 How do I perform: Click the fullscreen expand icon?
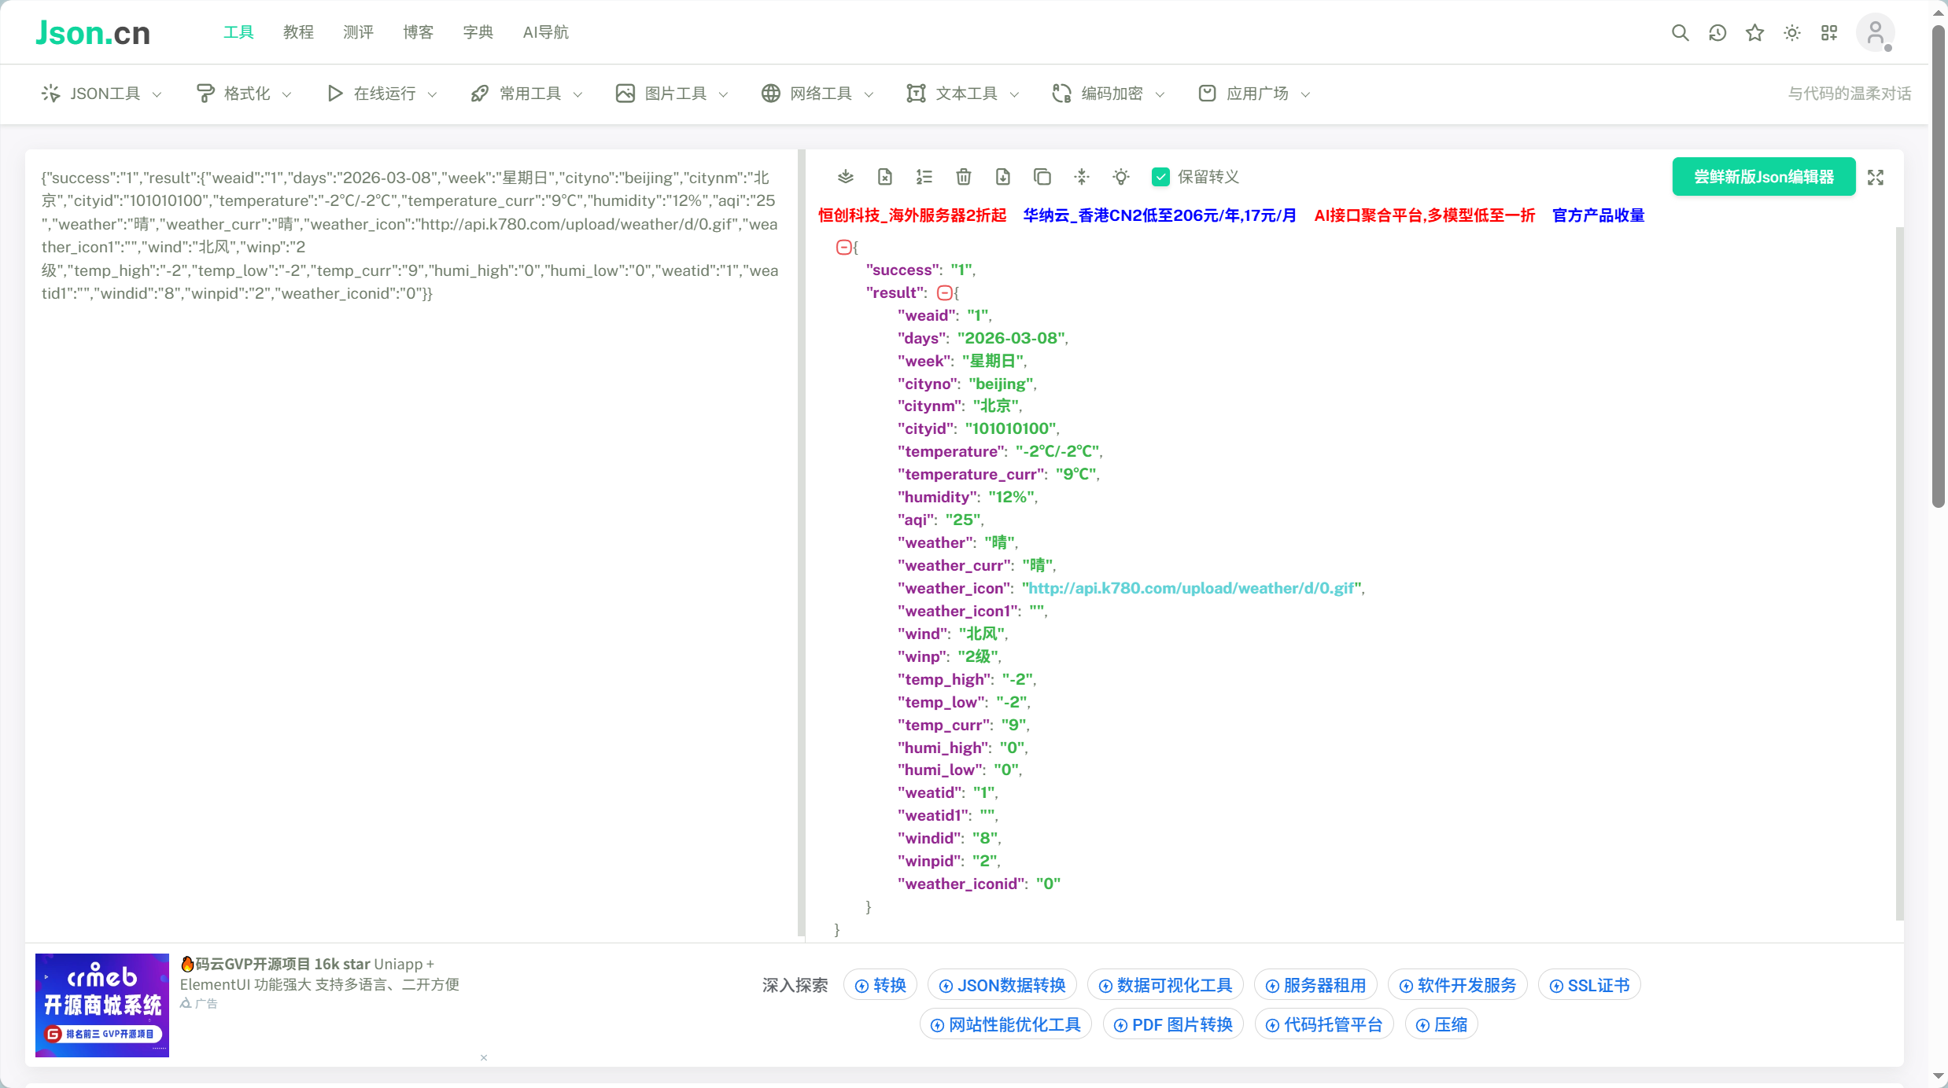pyautogui.click(x=1876, y=178)
